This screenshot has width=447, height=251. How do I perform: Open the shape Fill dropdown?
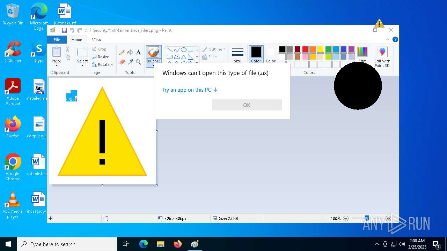tap(210, 57)
